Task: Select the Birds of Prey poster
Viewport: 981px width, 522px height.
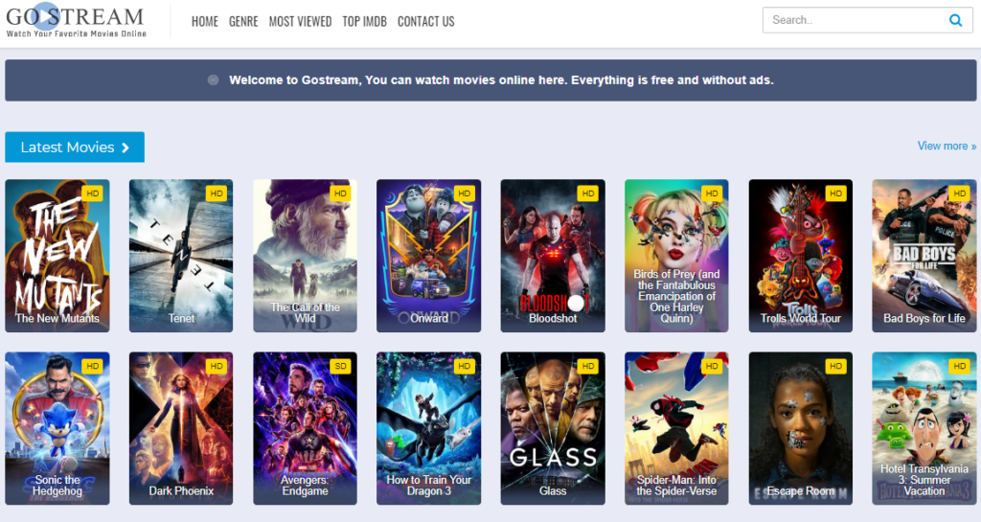Action: click(676, 256)
